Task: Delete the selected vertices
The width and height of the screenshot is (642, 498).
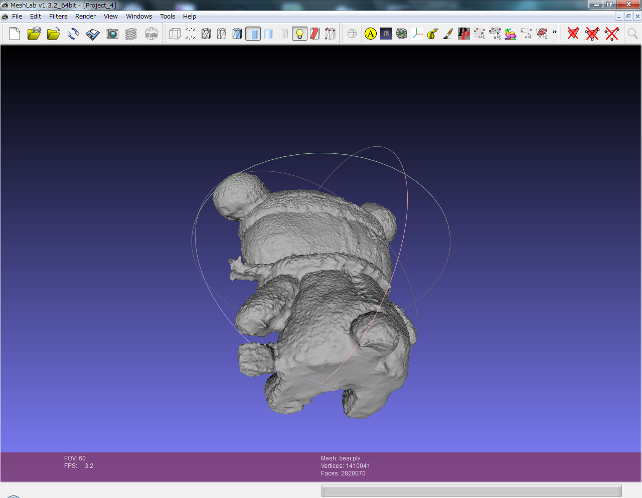Action: 612,34
